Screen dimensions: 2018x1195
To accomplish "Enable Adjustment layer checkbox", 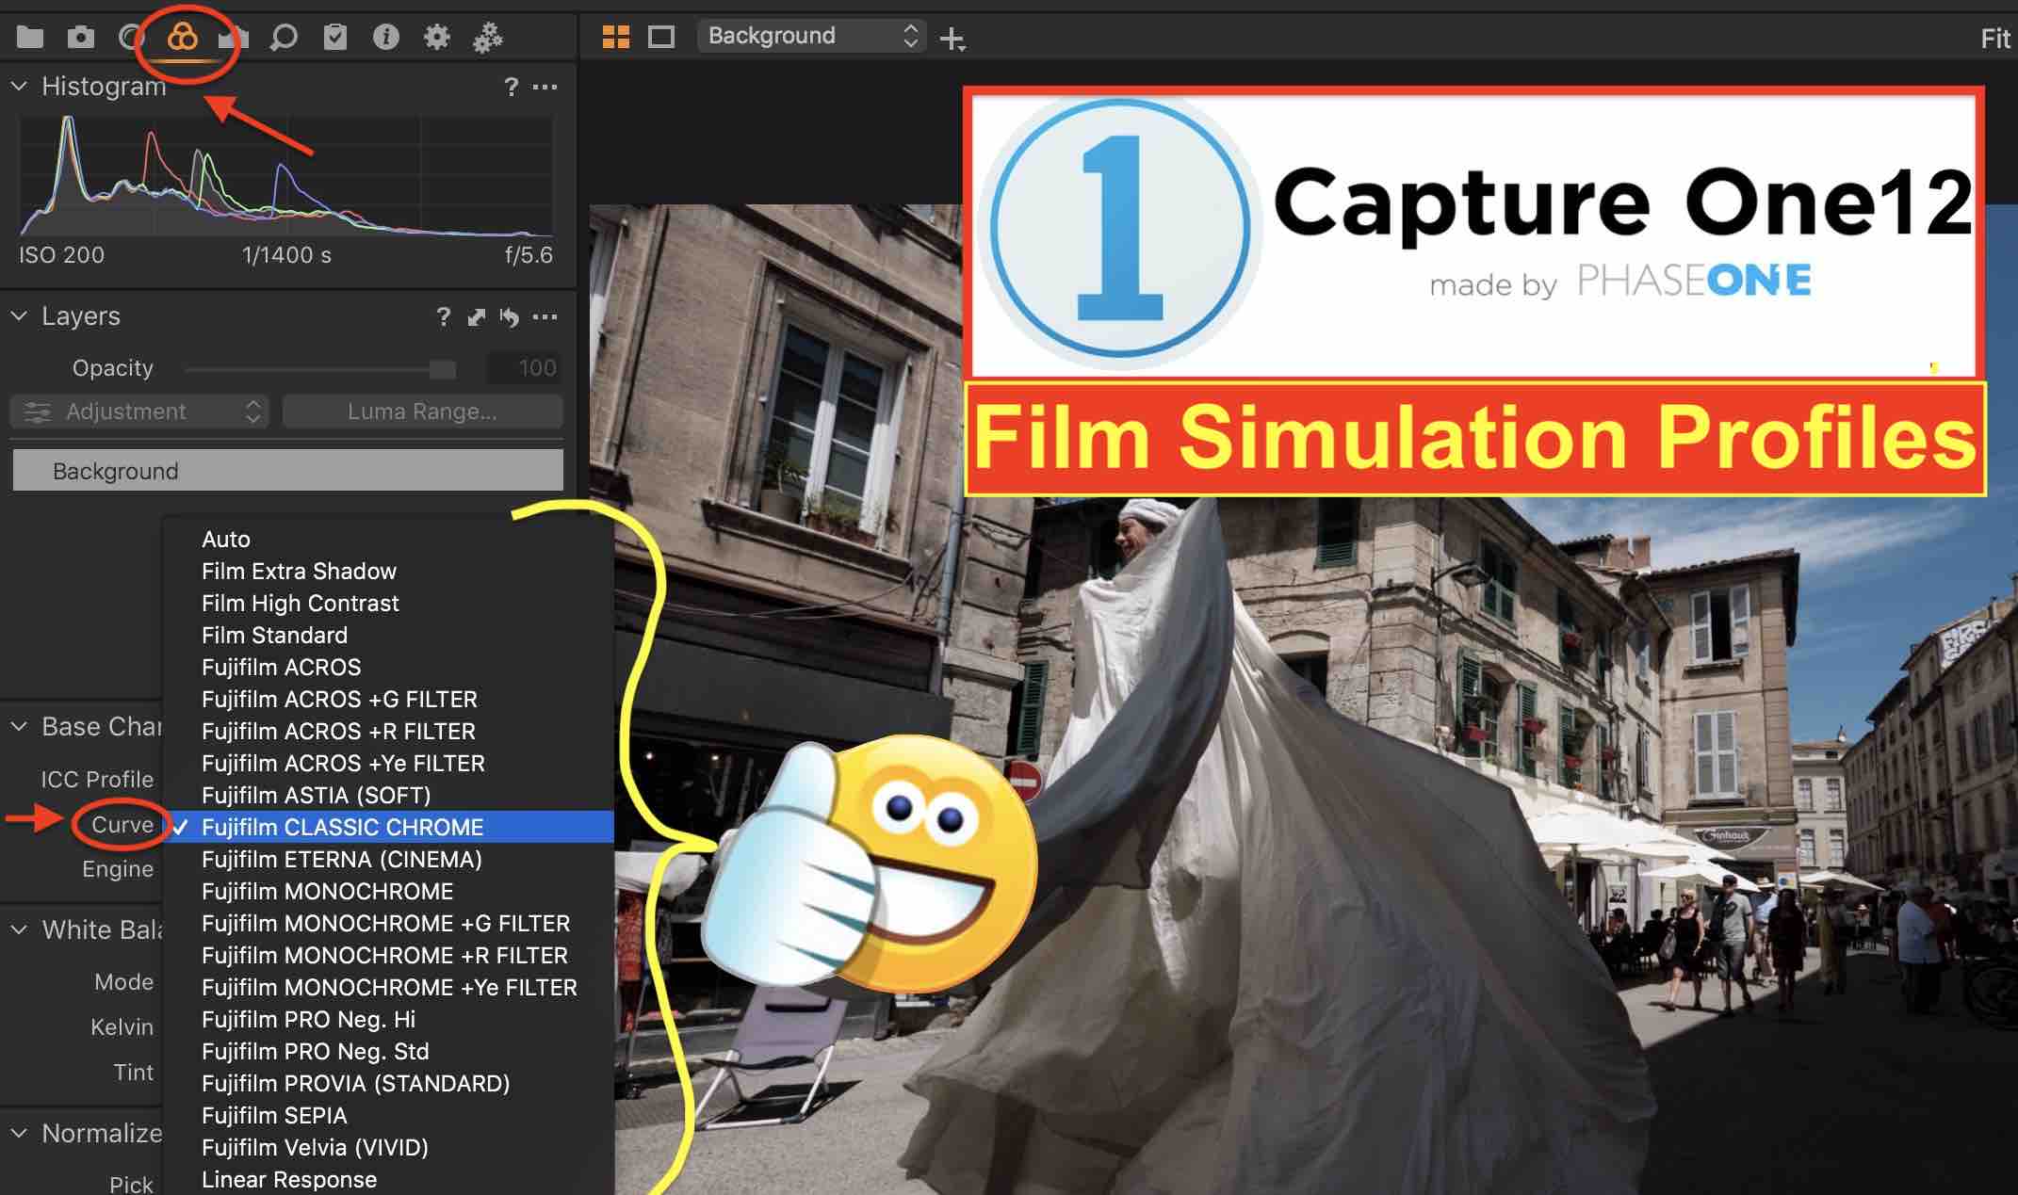I will [31, 412].
